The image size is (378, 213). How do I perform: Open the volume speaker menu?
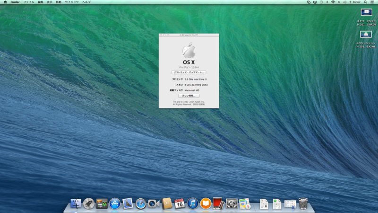[x=345, y=2]
